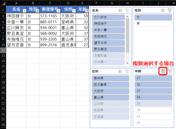Toggle 宮崎県 in 住所 slicer
176x129 pixels.
(x=111, y=78)
